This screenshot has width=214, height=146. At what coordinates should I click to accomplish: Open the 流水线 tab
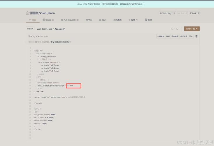(117, 20)
